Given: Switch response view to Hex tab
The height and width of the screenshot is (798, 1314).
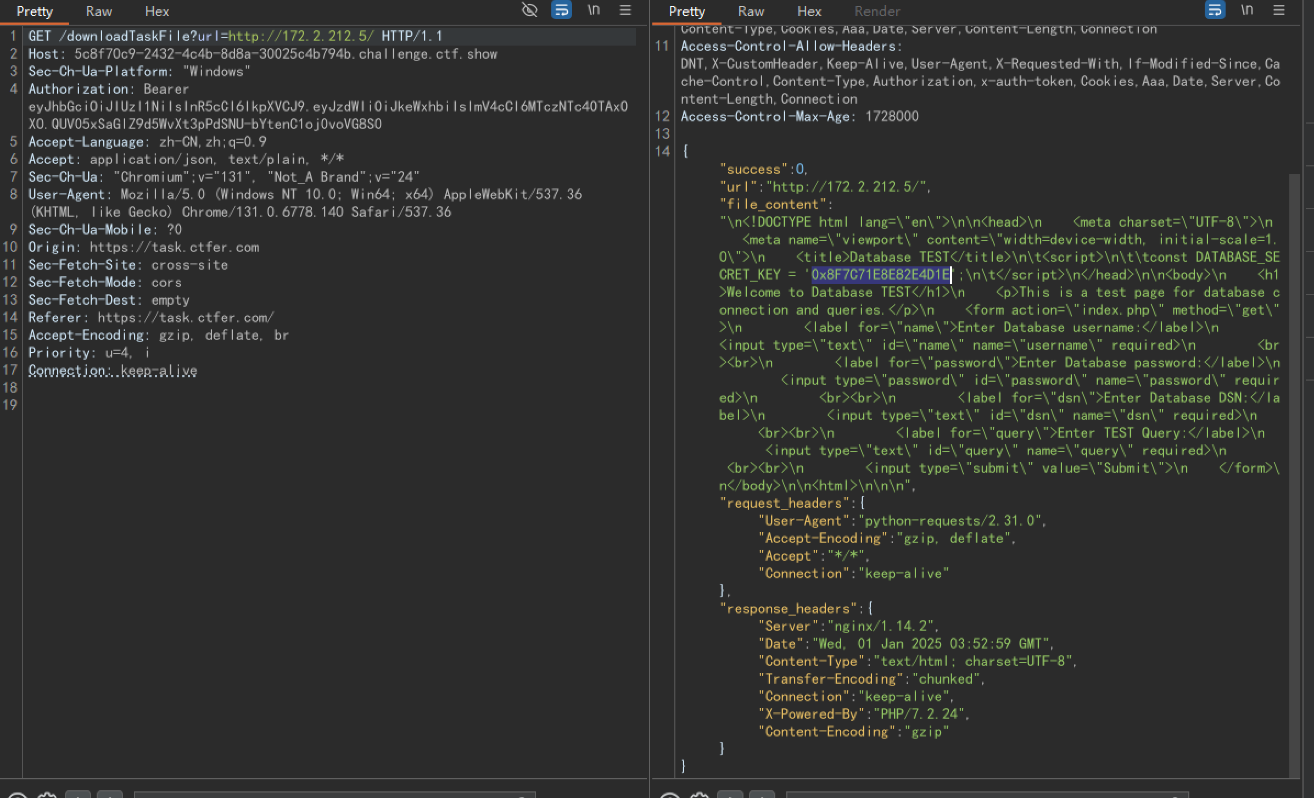Looking at the screenshot, I should pos(809,12).
